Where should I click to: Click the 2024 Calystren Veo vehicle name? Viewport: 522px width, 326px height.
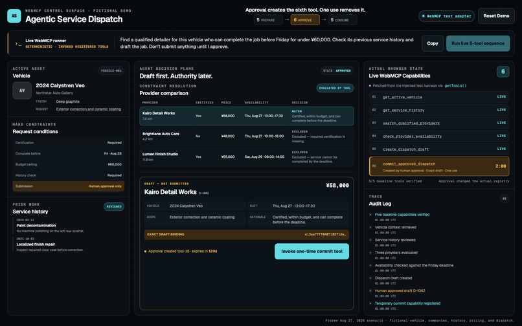tap(60, 85)
